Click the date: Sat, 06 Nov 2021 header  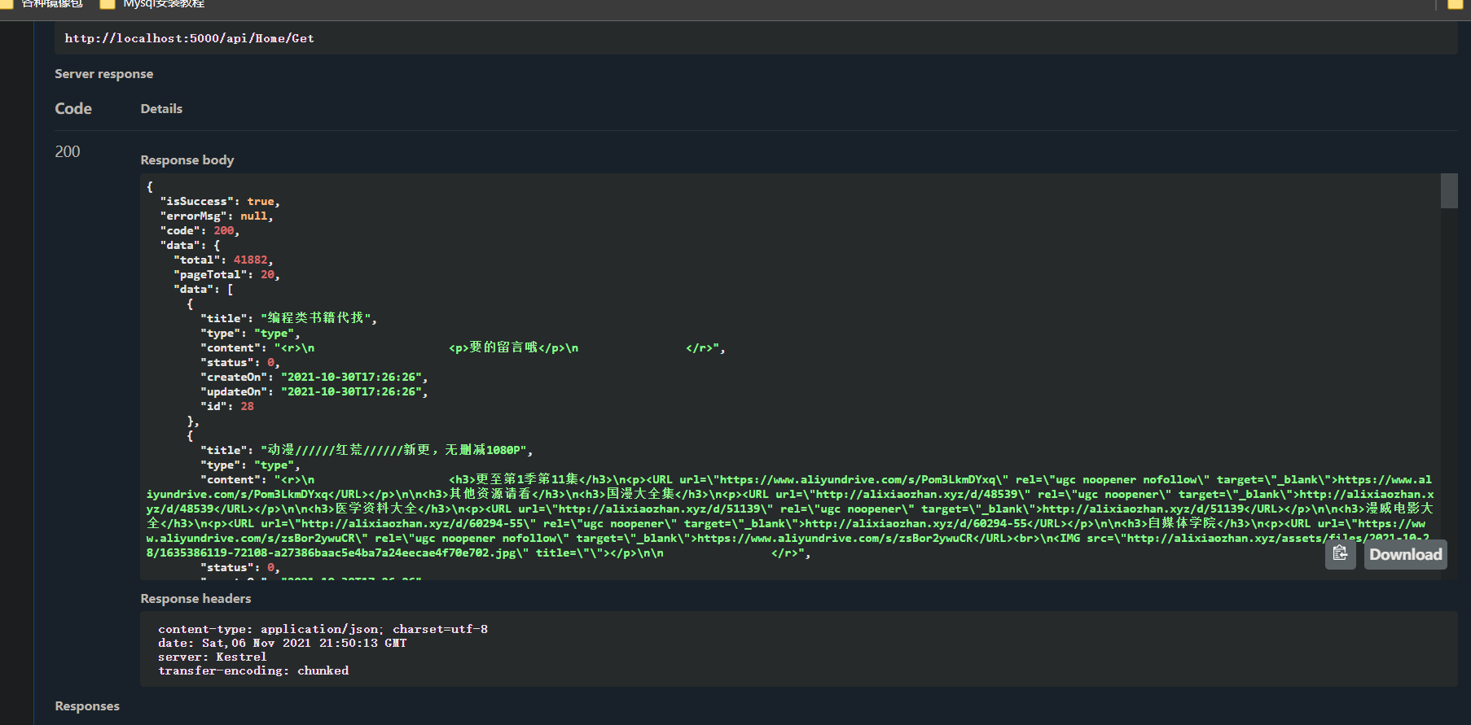[x=283, y=644]
